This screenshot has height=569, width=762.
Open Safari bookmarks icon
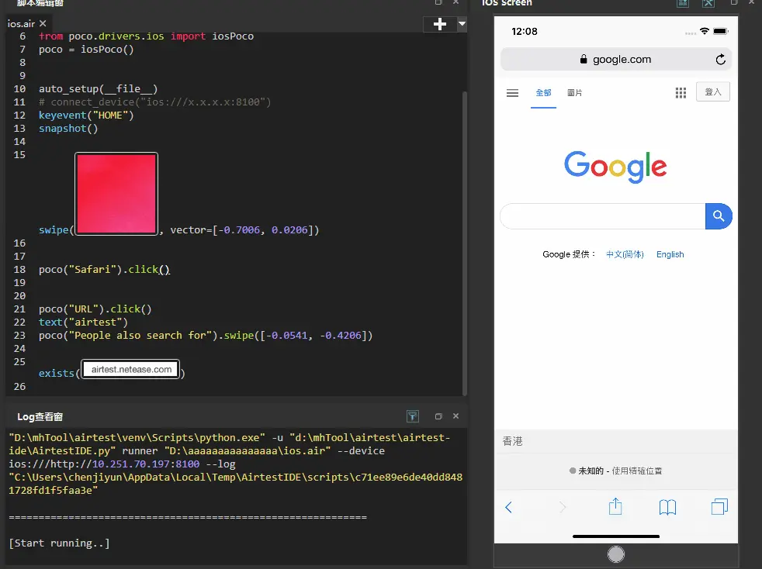667,507
